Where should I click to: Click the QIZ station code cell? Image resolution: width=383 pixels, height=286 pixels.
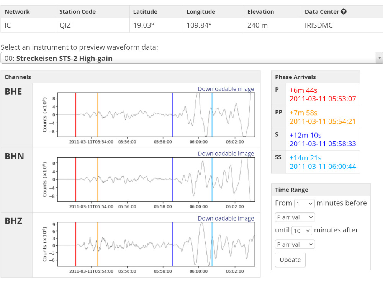(92, 25)
